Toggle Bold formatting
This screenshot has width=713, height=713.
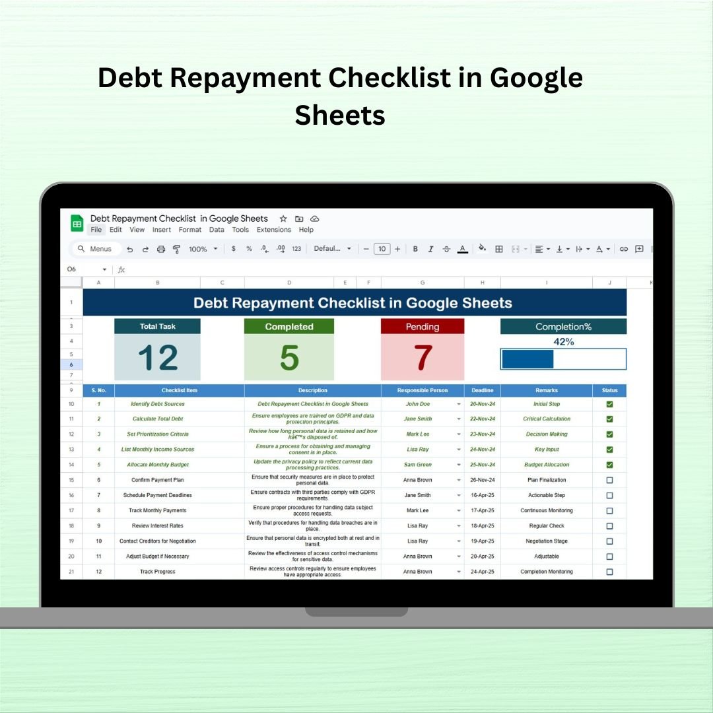pyautogui.click(x=415, y=249)
